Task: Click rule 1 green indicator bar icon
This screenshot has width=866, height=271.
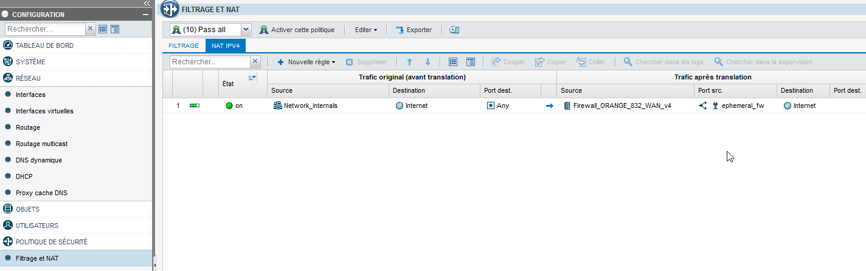Action: [194, 105]
